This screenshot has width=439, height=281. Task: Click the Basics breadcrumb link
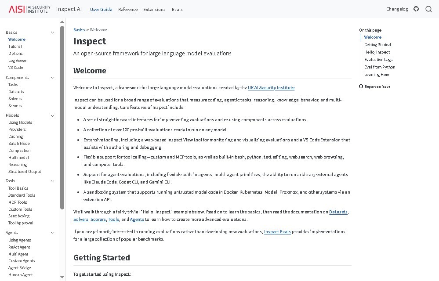[79, 30]
